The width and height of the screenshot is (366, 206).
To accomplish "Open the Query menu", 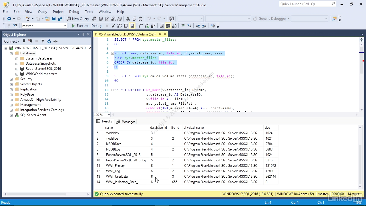I will pyautogui.click(x=43, y=12).
